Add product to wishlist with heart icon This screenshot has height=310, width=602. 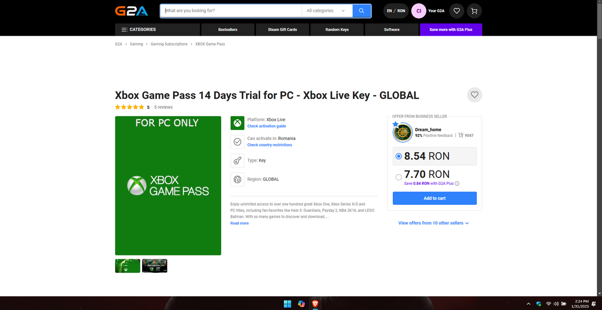pos(475,95)
